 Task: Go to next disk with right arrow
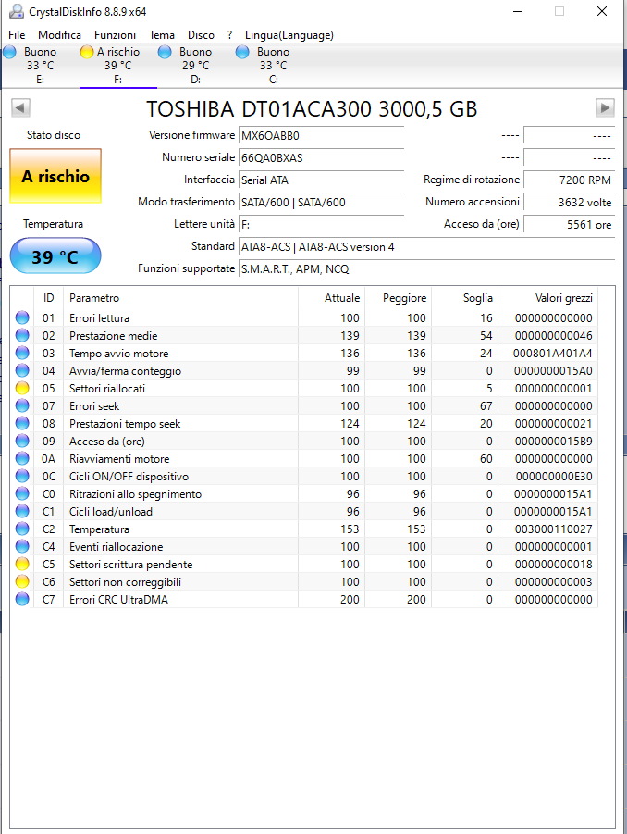pos(605,108)
